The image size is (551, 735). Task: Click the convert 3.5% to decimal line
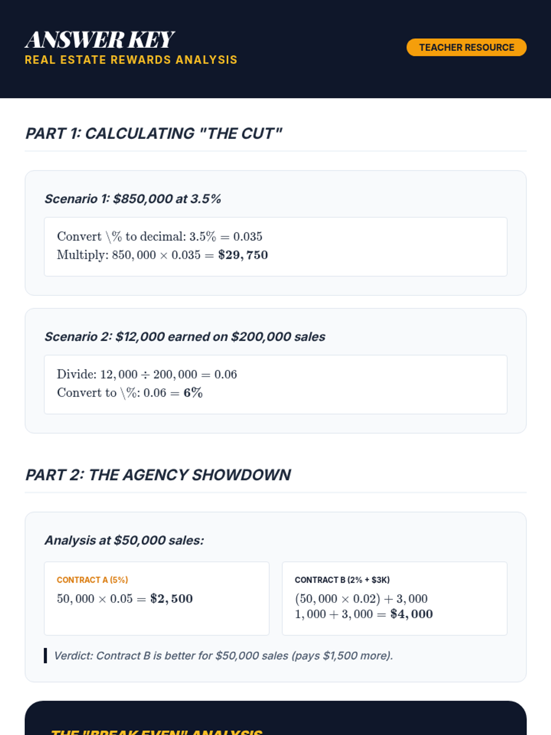coord(159,237)
